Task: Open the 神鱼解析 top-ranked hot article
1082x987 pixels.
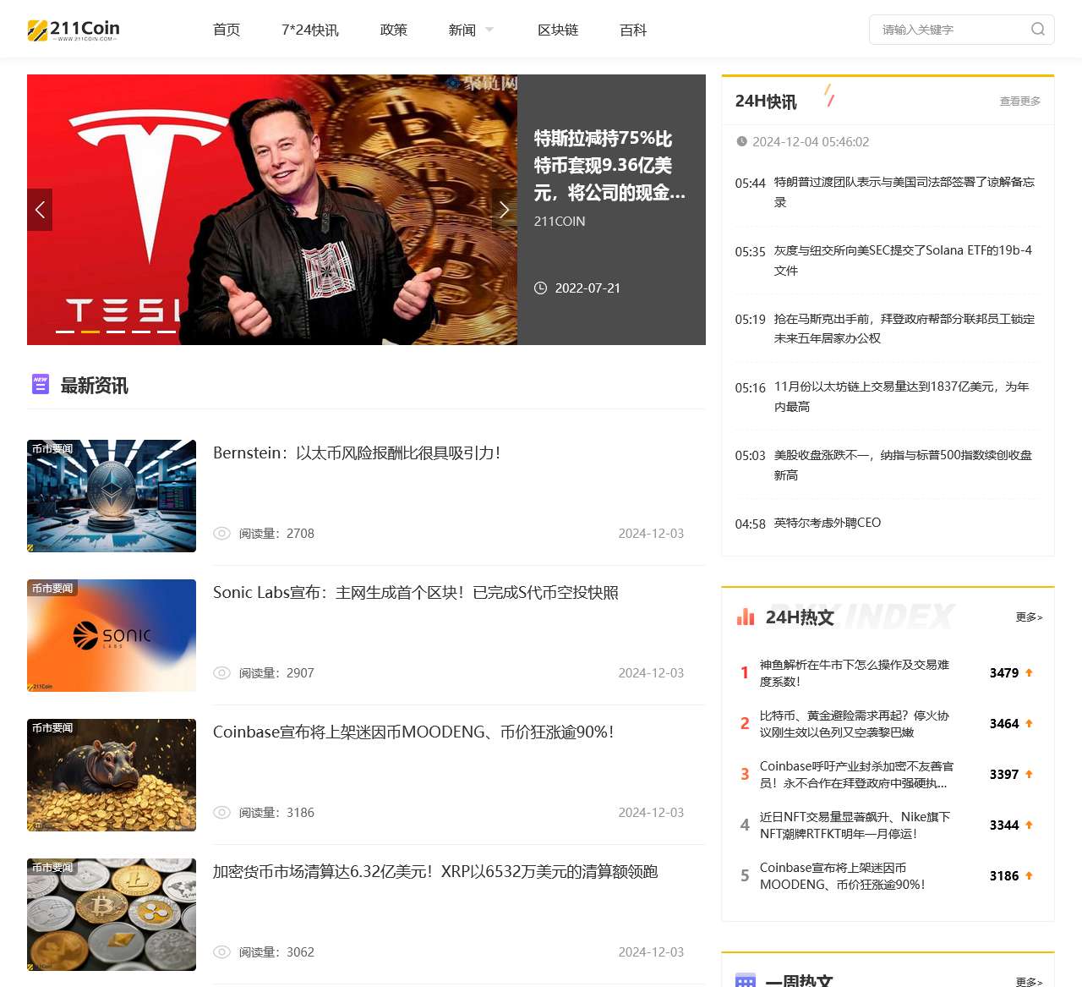Action: click(x=854, y=672)
